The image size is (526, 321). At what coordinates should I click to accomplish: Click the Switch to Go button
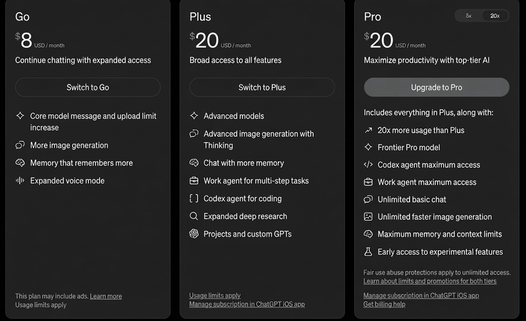(x=88, y=87)
